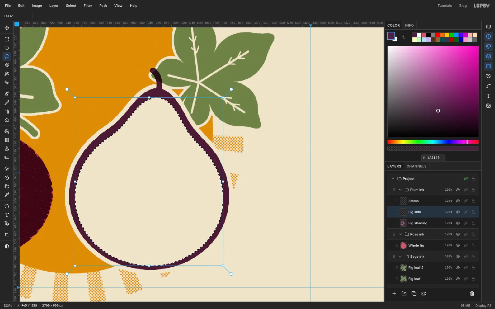Switch to the Channels tab
Viewport: 495px width, 309px height.
(416, 166)
